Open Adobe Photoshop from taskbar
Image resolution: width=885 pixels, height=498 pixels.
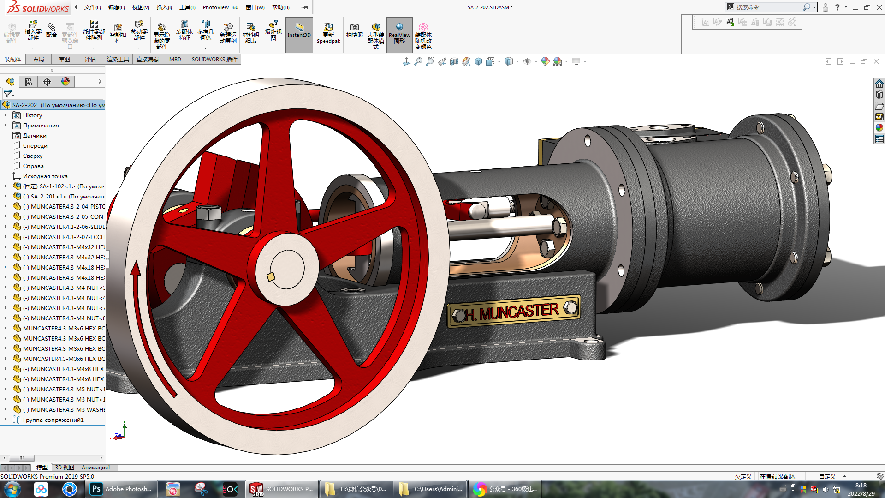(122, 489)
